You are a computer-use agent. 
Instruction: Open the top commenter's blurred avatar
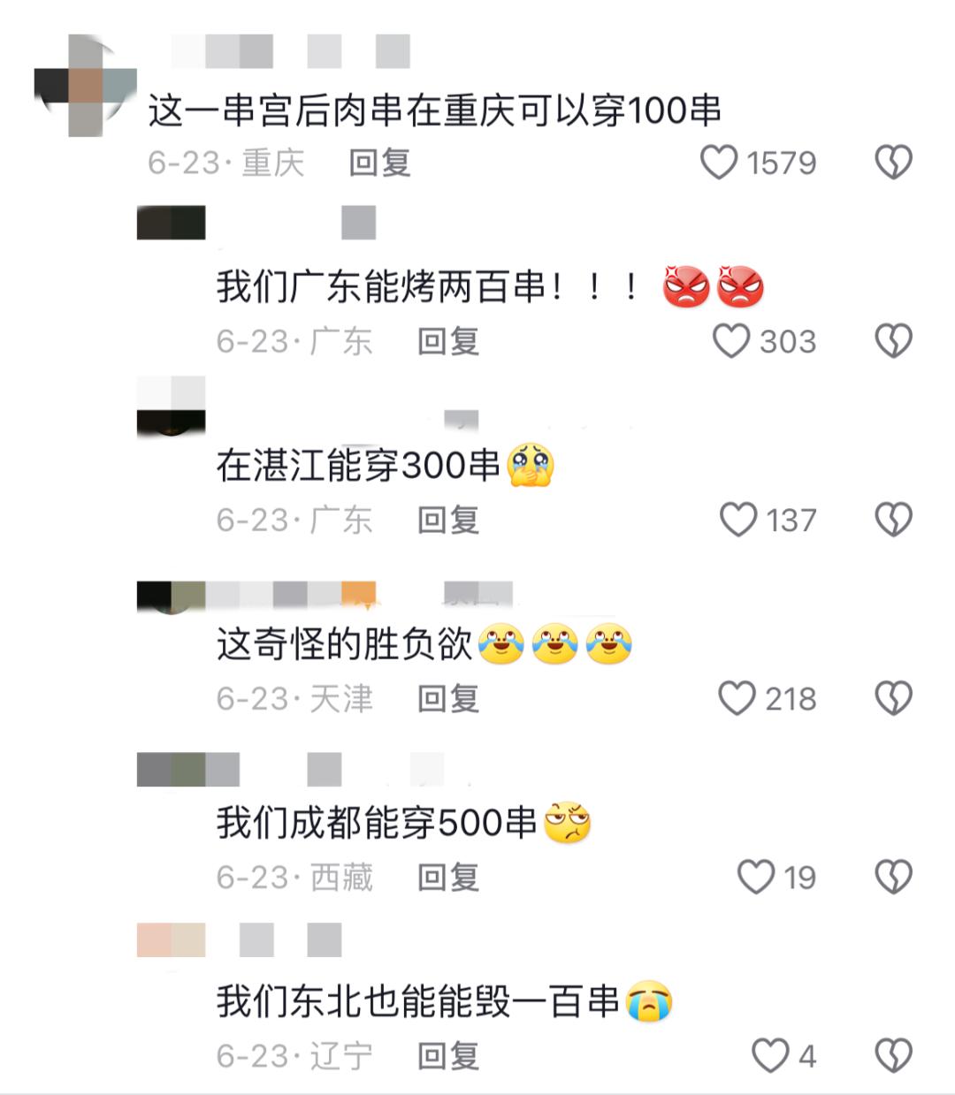point(85,86)
